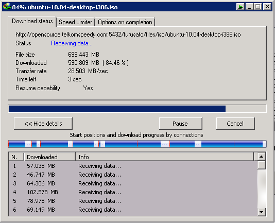The height and width of the screenshot is (223, 275).
Task: Pause the download
Action: pyautogui.click(x=180, y=124)
